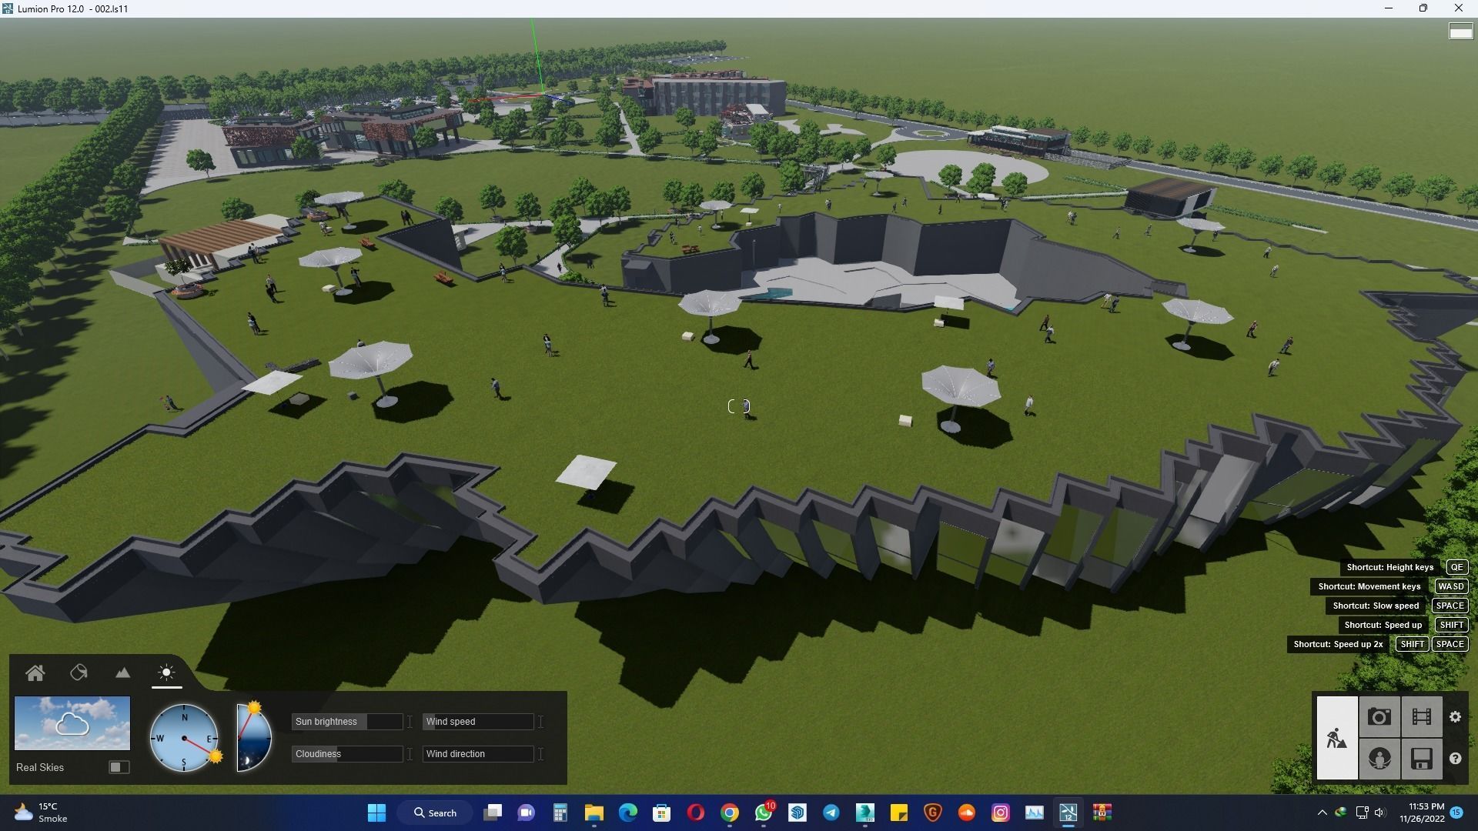Open 360 Panorama mode icon
This screenshot has height=831, width=1478.
1379,759
